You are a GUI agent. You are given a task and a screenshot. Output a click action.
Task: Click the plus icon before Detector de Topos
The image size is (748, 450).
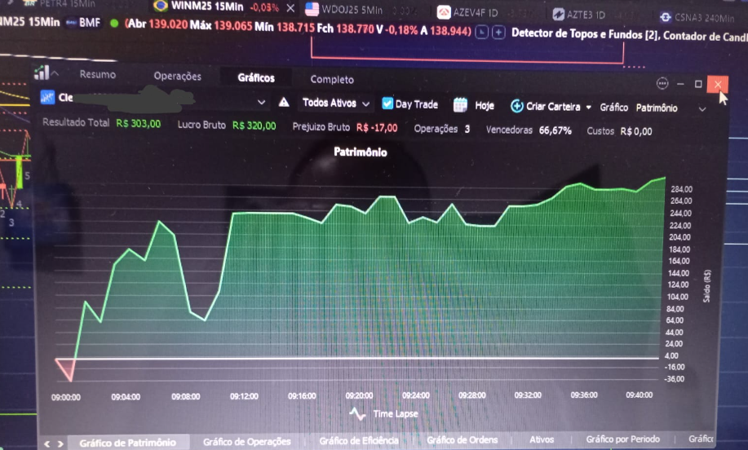[498, 33]
